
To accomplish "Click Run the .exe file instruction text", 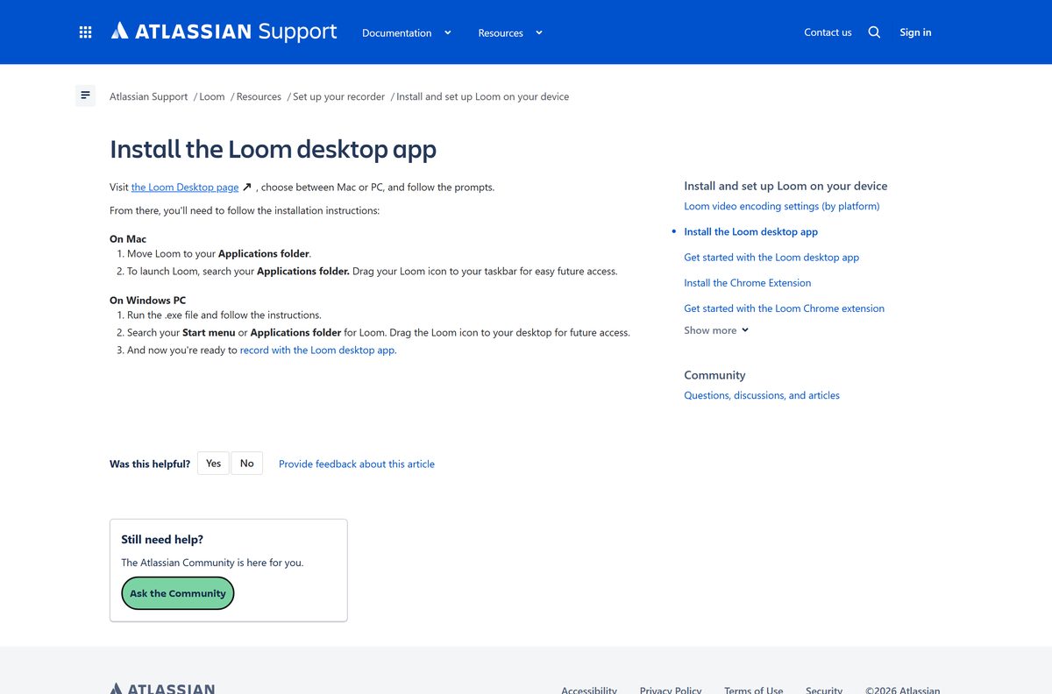I will [224, 315].
